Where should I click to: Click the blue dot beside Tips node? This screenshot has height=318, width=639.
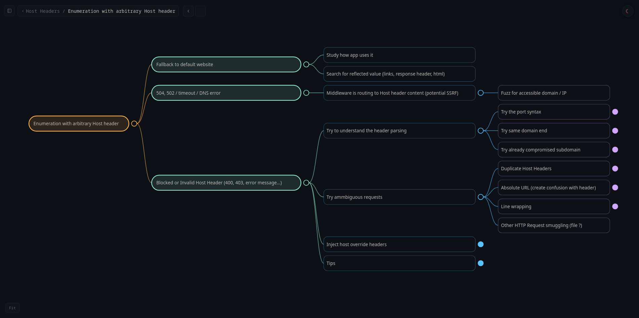(x=481, y=263)
